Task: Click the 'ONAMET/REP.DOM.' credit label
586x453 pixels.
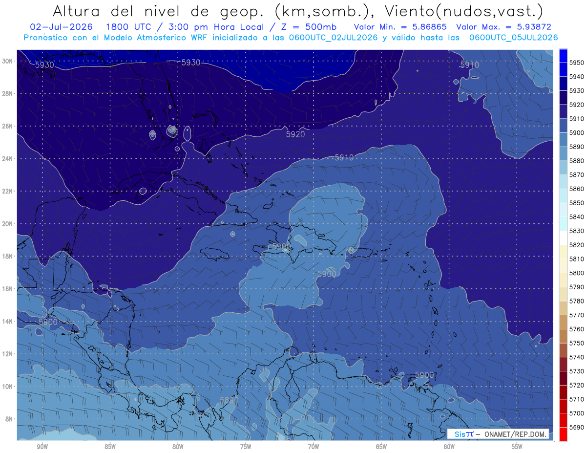Action: tap(516, 434)
